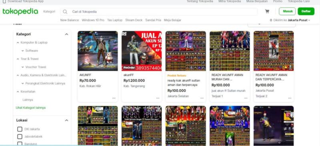Open three-dot menu on Terjual 2 card
The width and height of the screenshot is (320, 146).
(x=290, y=98)
